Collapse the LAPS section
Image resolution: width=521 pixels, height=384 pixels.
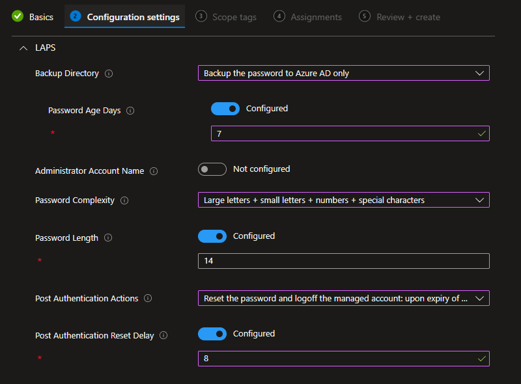(x=23, y=48)
